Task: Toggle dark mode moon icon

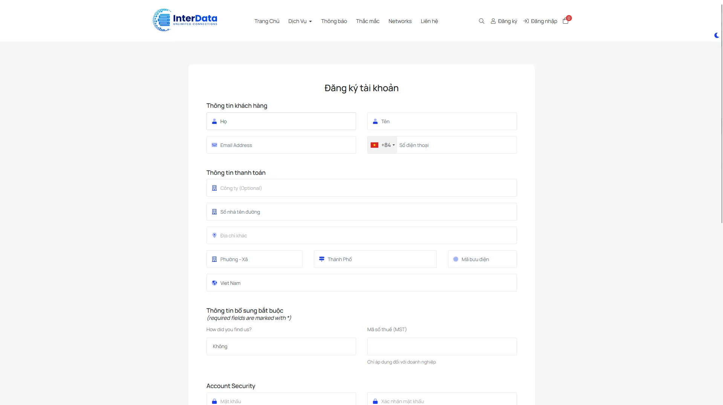Action: [717, 35]
